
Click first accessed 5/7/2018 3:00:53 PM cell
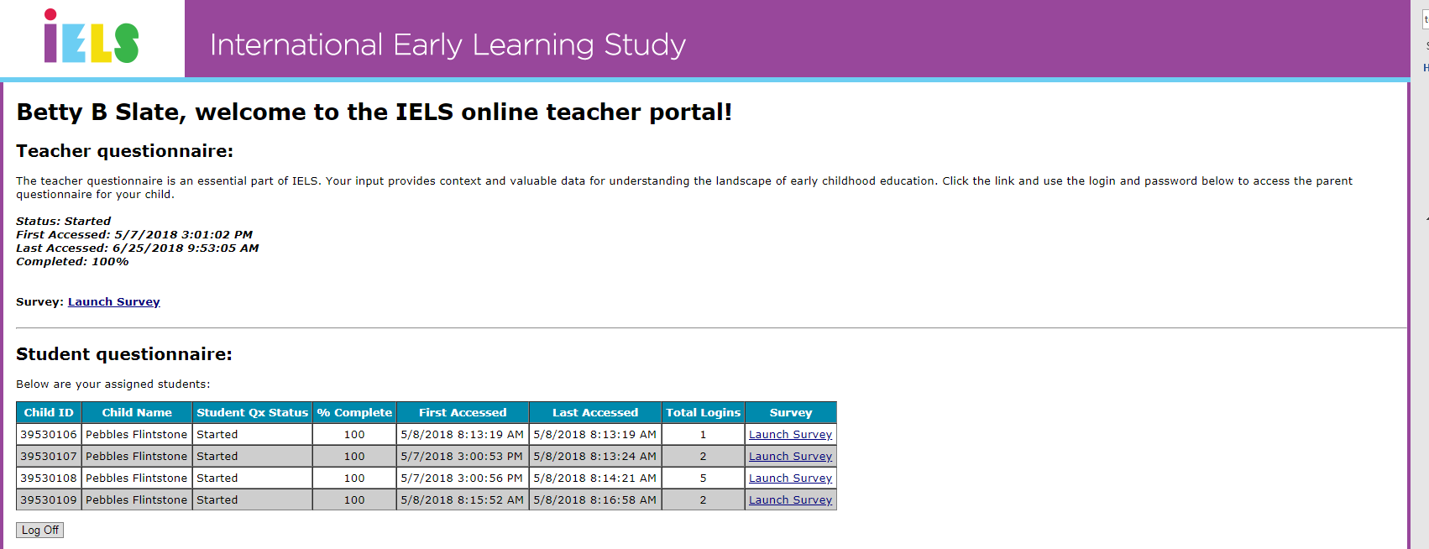(x=463, y=457)
